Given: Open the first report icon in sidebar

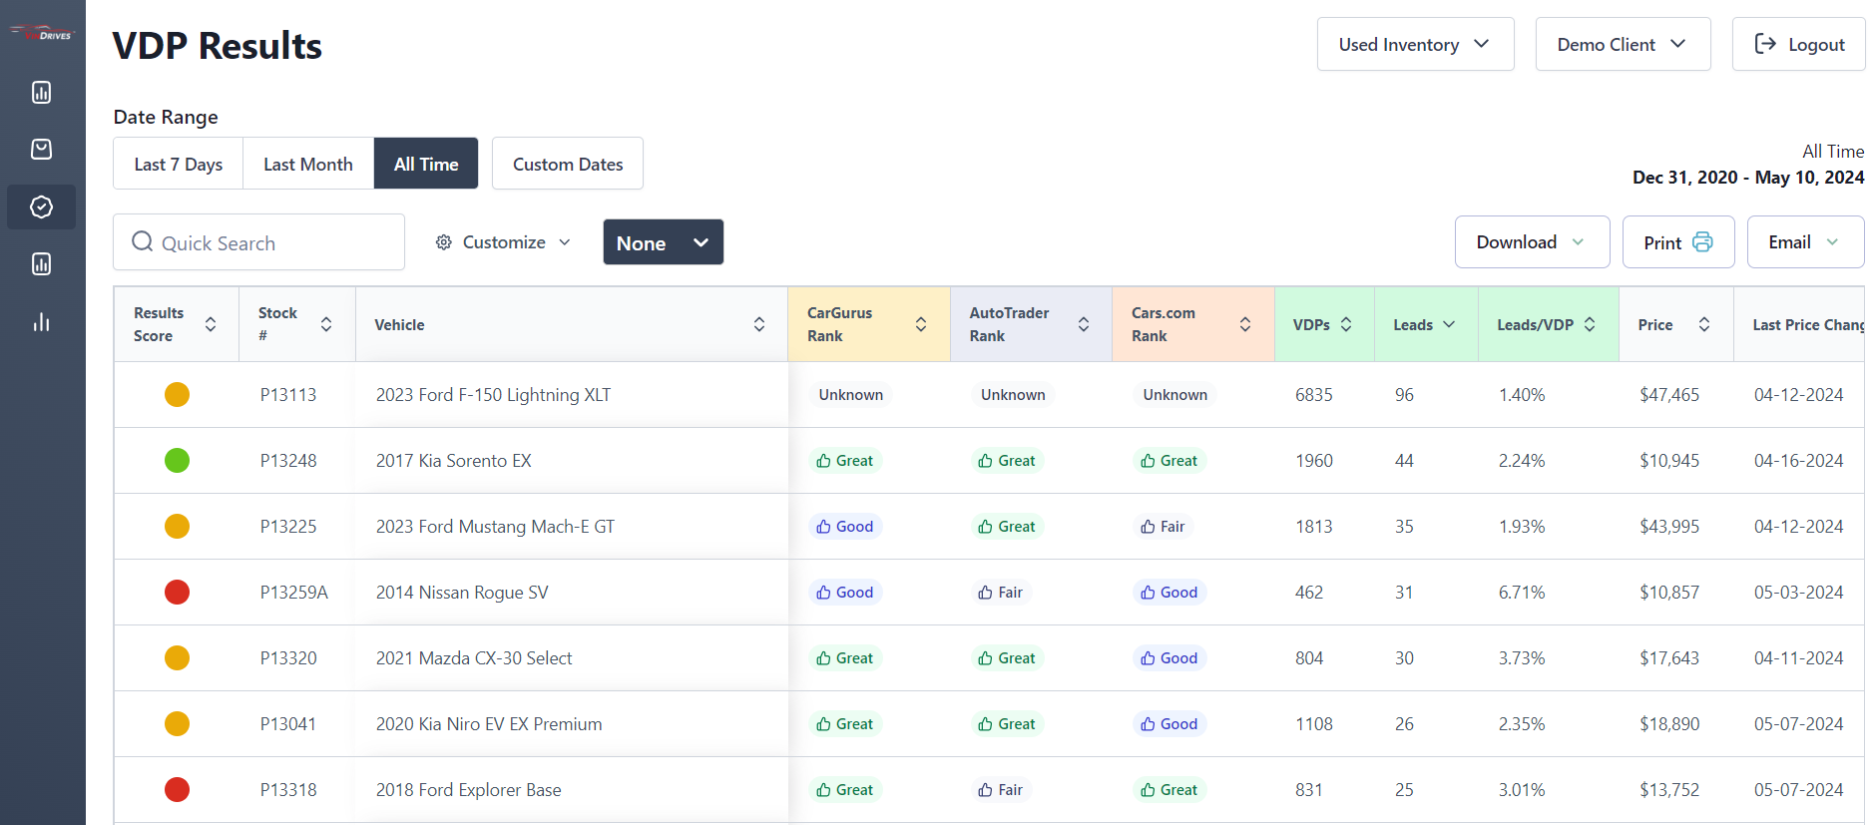Looking at the screenshot, I should coord(41,93).
